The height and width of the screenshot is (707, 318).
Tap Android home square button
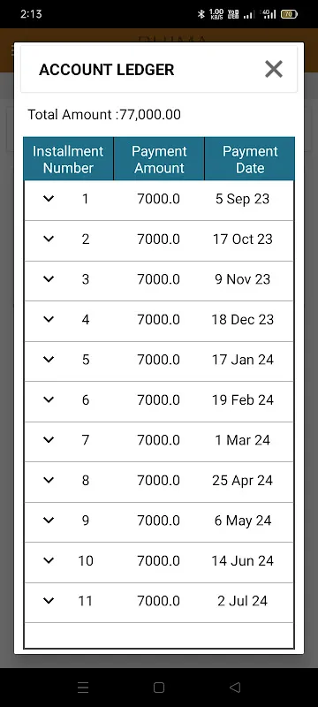pyautogui.click(x=158, y=688)
